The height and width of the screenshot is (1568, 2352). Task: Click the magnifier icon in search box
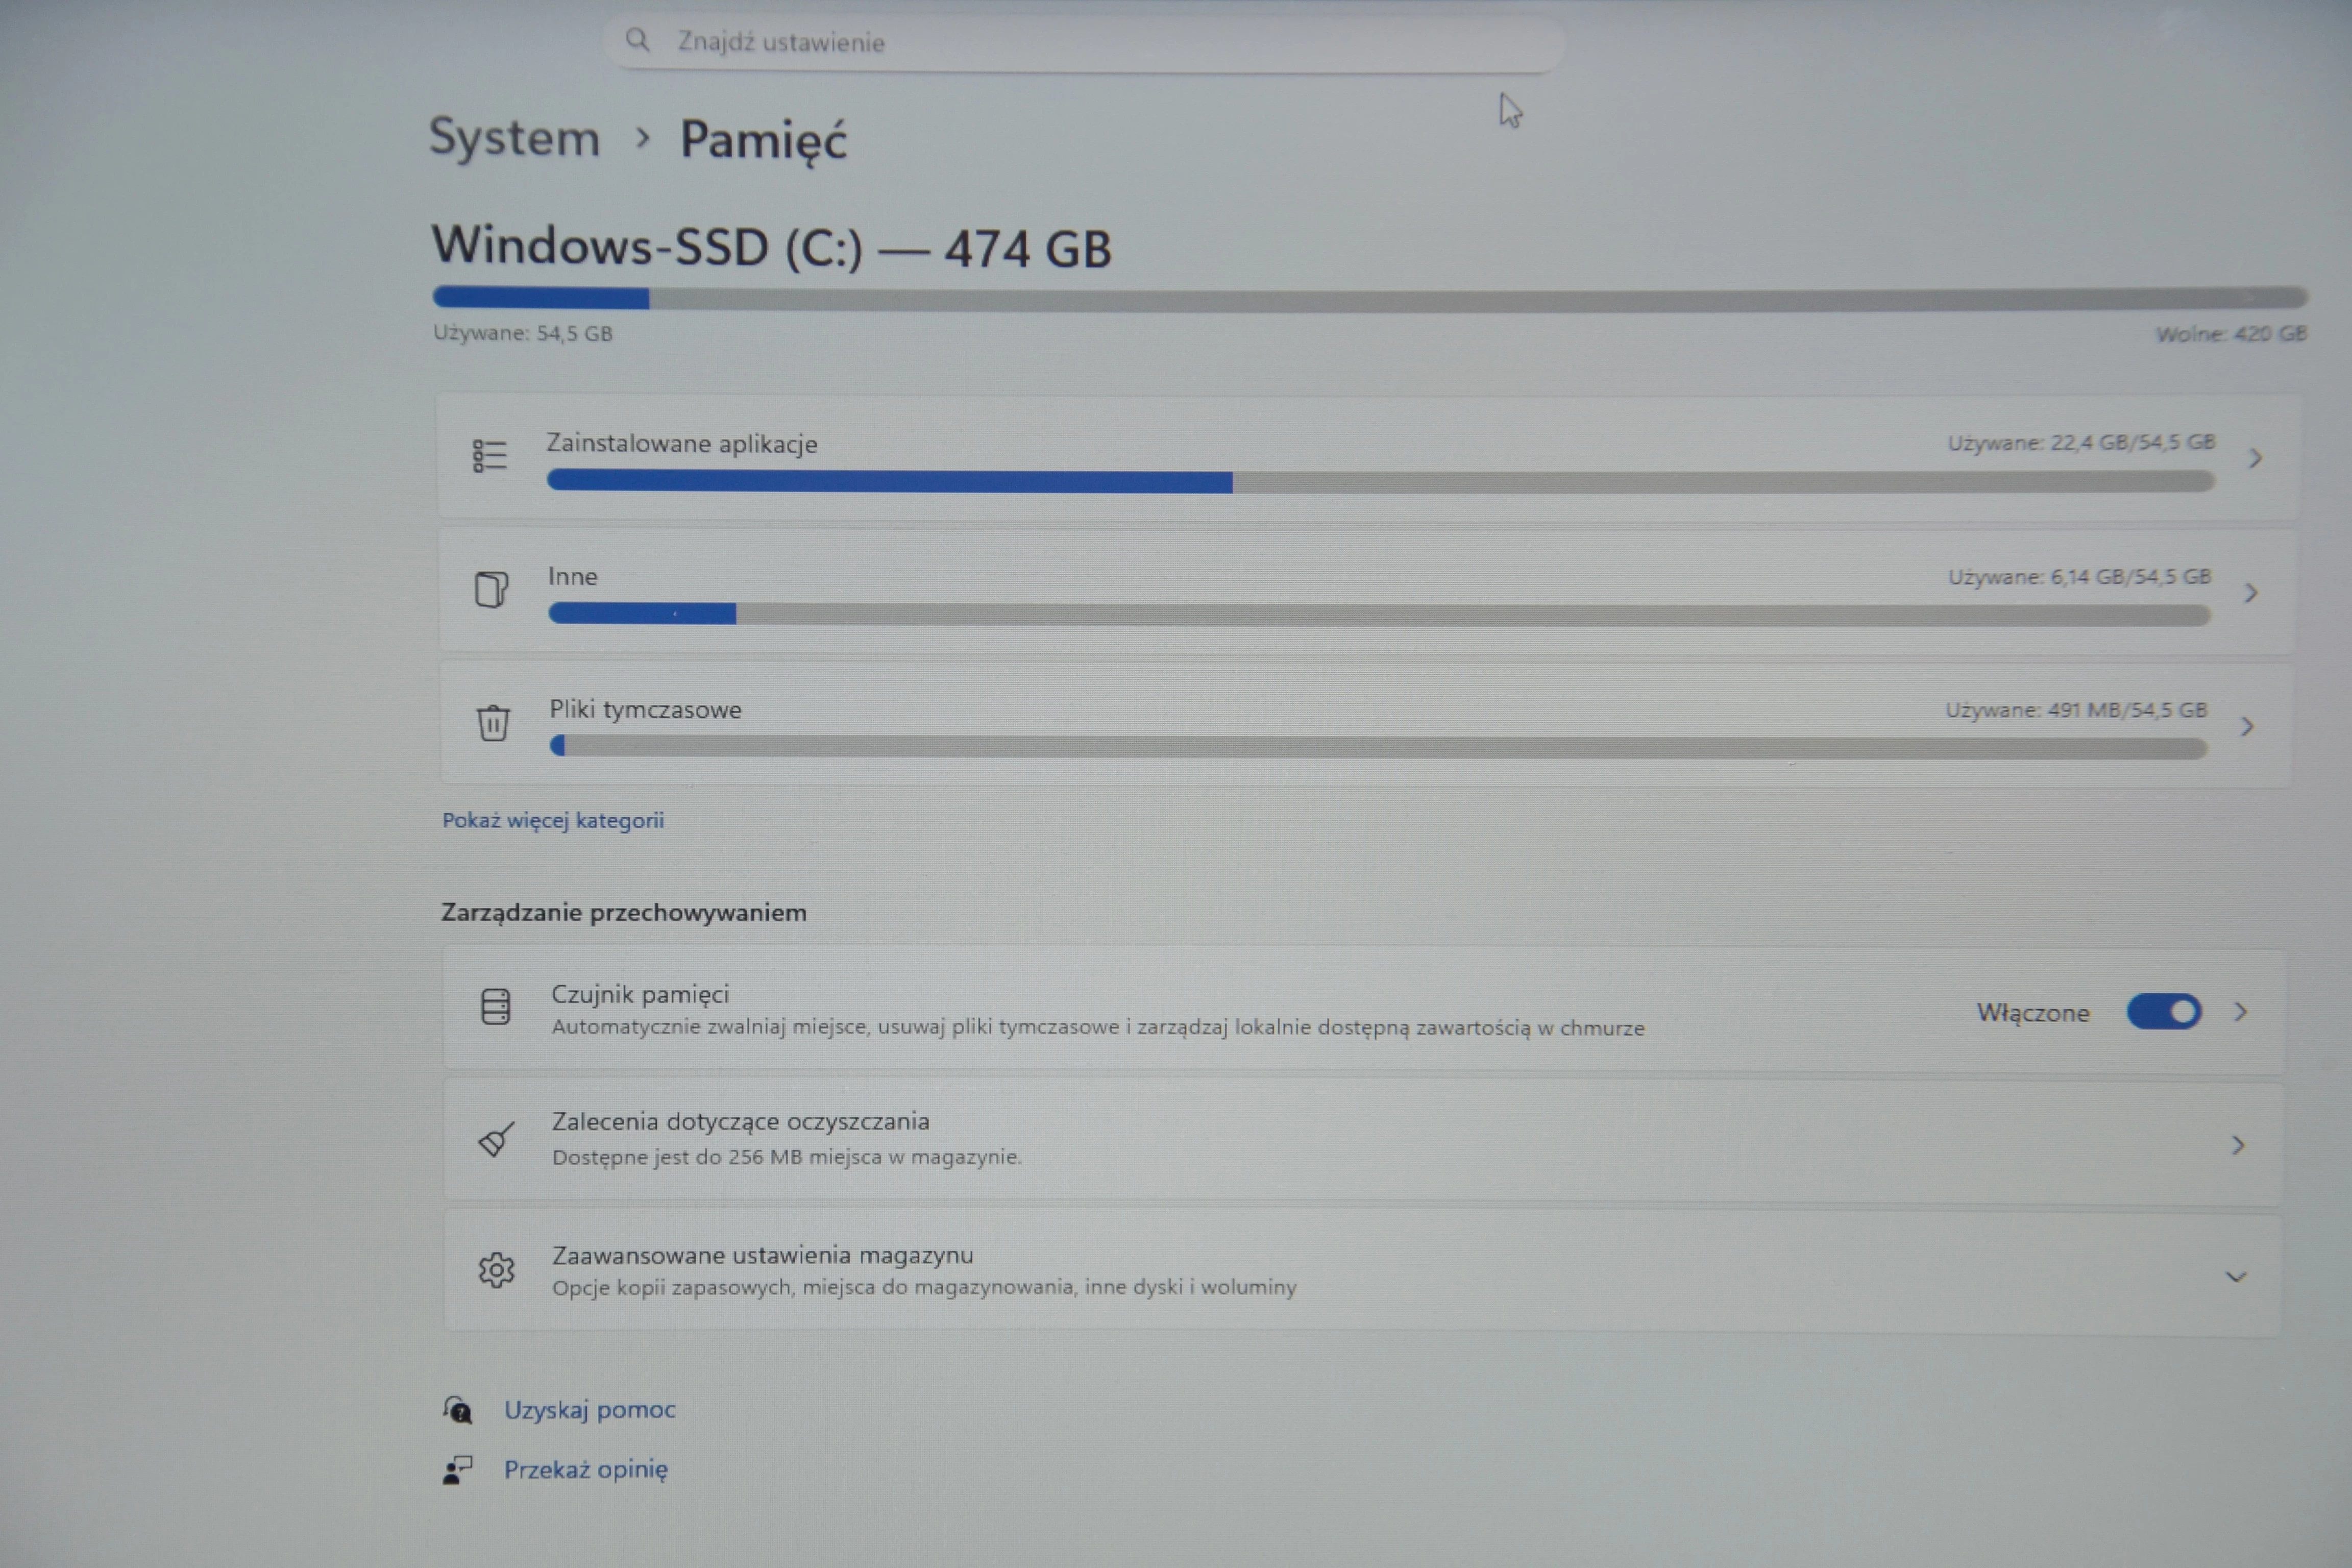click(637, 40)
